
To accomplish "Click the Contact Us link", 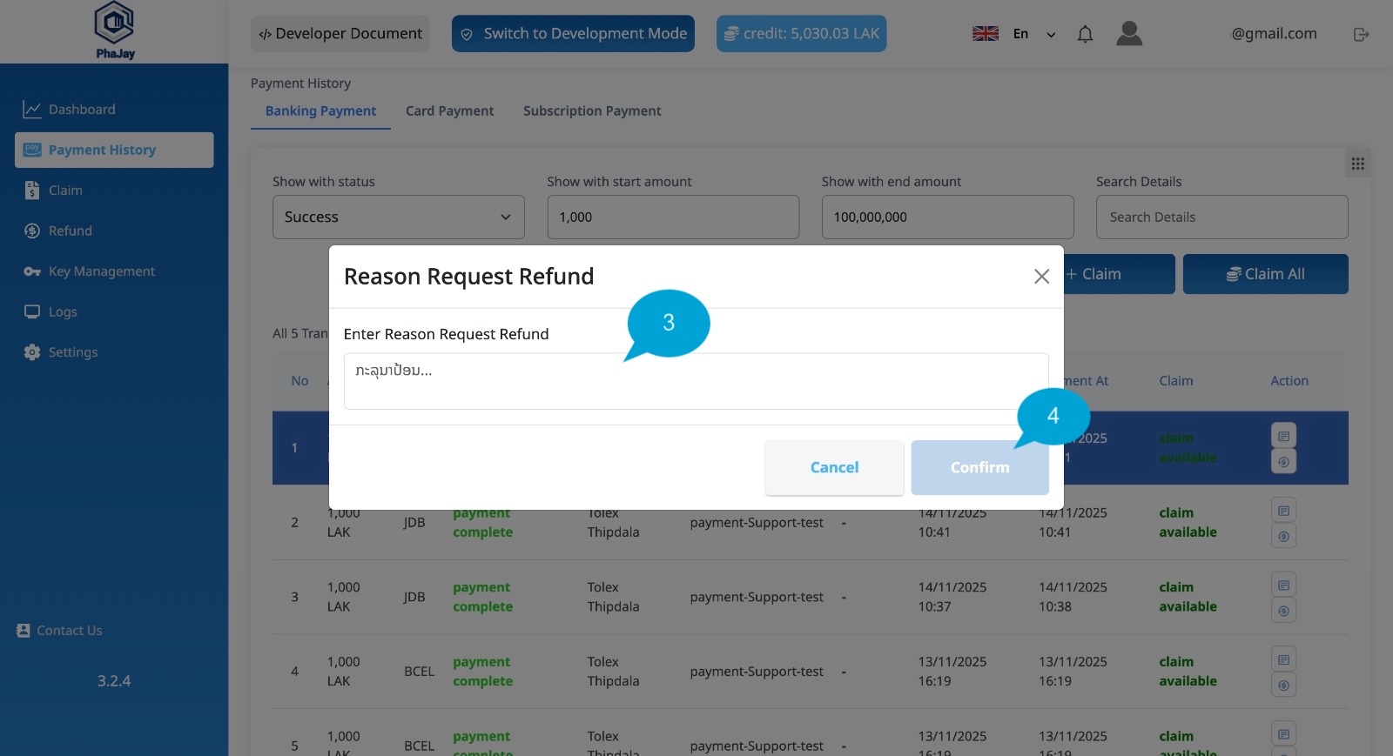I will (59, 631).
